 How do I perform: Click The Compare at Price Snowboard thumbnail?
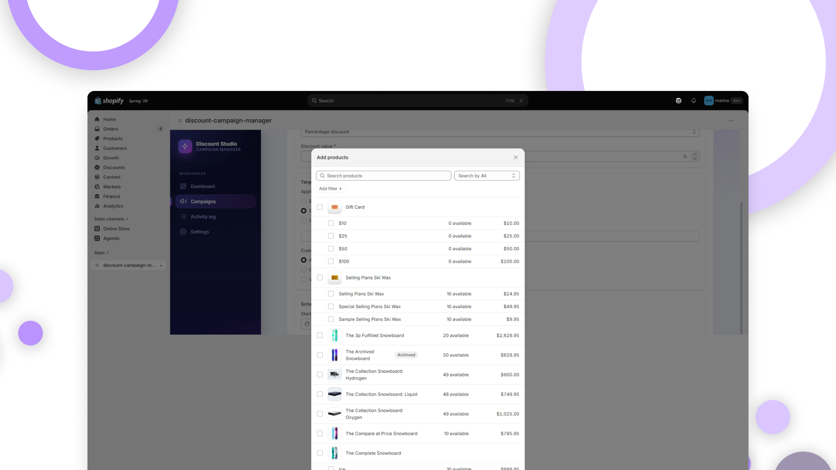[334, 433]
